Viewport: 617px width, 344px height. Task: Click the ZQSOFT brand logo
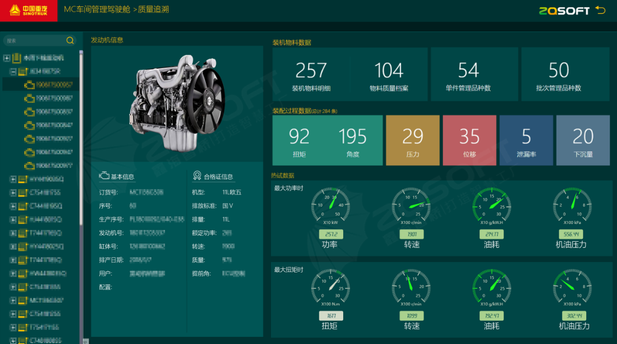[564, 11]
